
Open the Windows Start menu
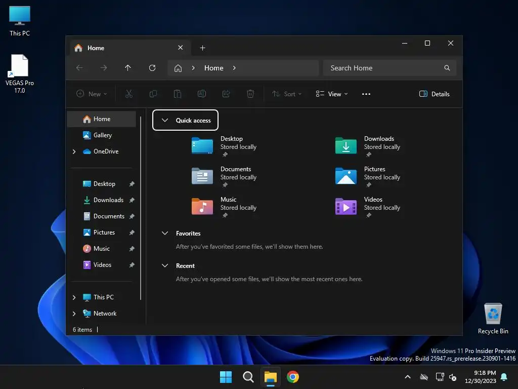(226, 377)
